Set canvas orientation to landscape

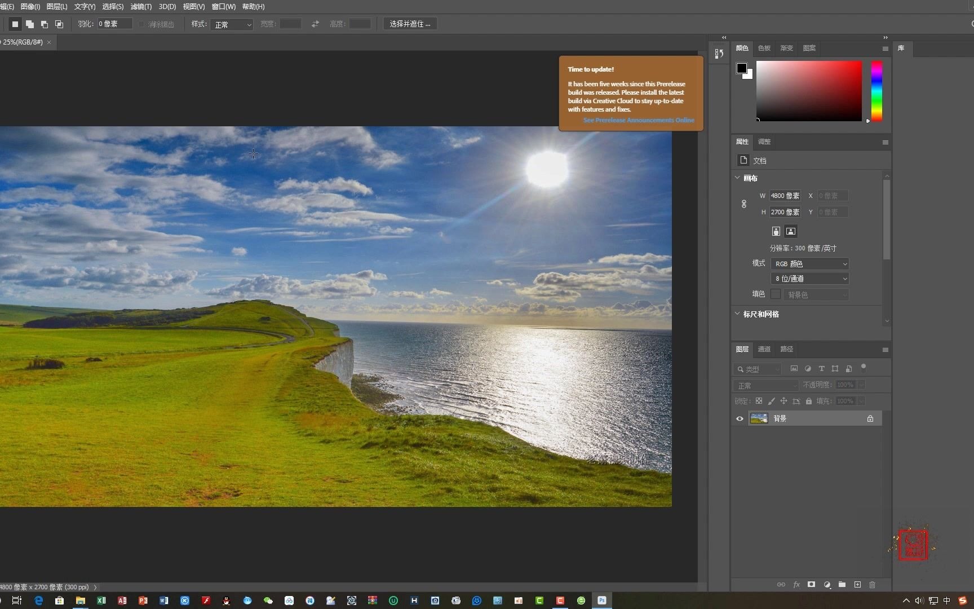tap(791, 231)
